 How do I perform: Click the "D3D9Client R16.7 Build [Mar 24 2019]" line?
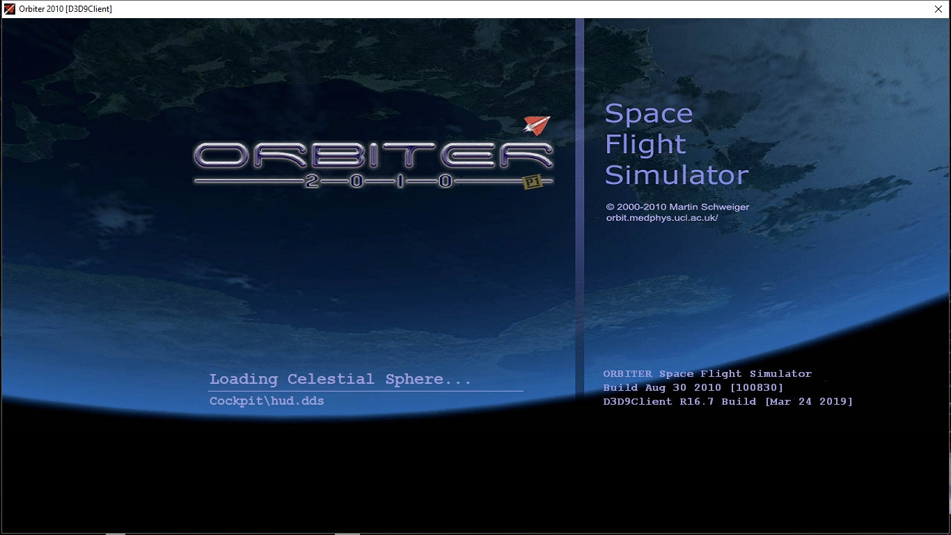(x=728, y=401)
